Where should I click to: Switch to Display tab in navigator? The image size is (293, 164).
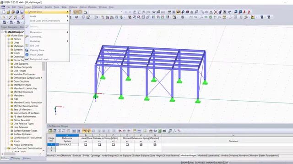tap(15, 159)
